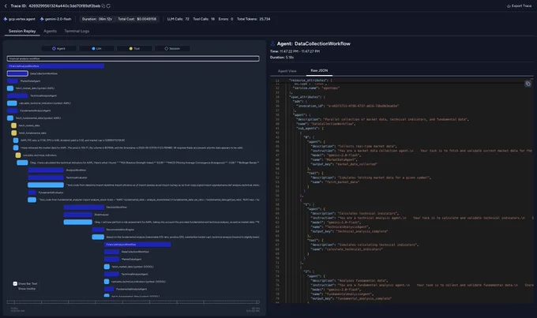Open the 'Based on the fundamental analysis' LLM span
537x318 pixels.
click(x=98, y=237)
